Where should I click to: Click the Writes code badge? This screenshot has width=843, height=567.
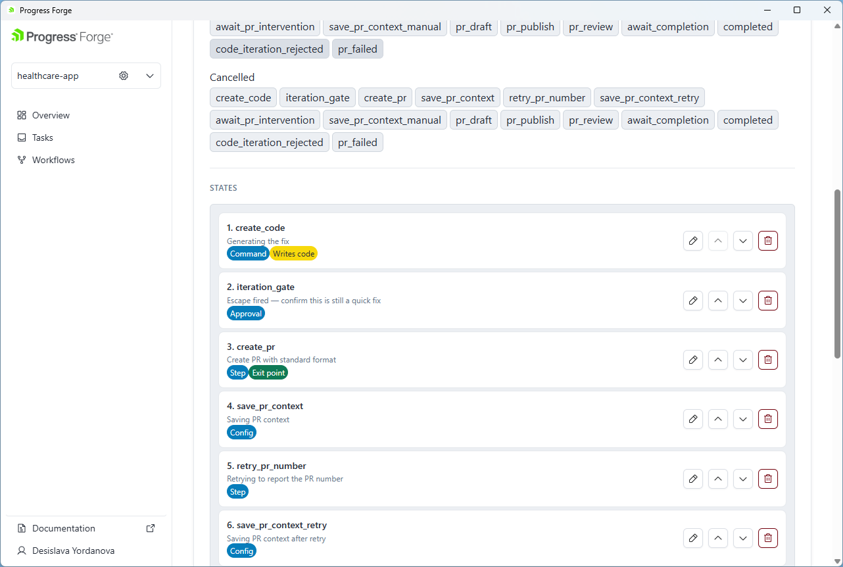[293, 254]
